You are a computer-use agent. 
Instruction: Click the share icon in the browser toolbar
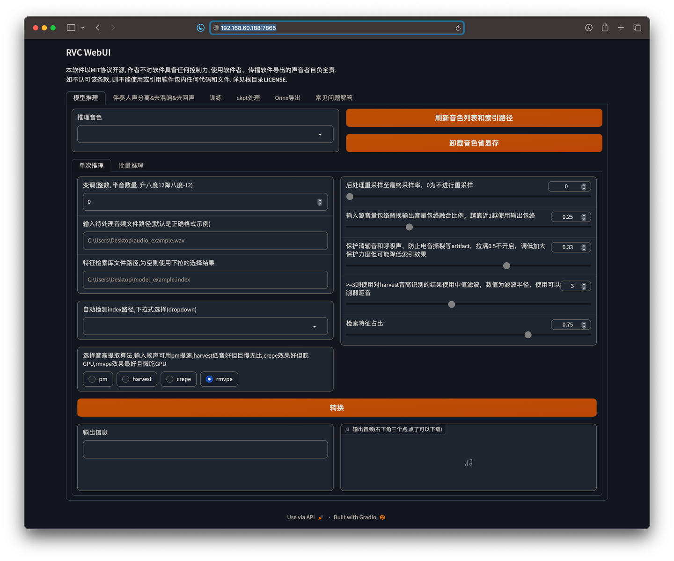pyautogui.click(x=605, y=28)
